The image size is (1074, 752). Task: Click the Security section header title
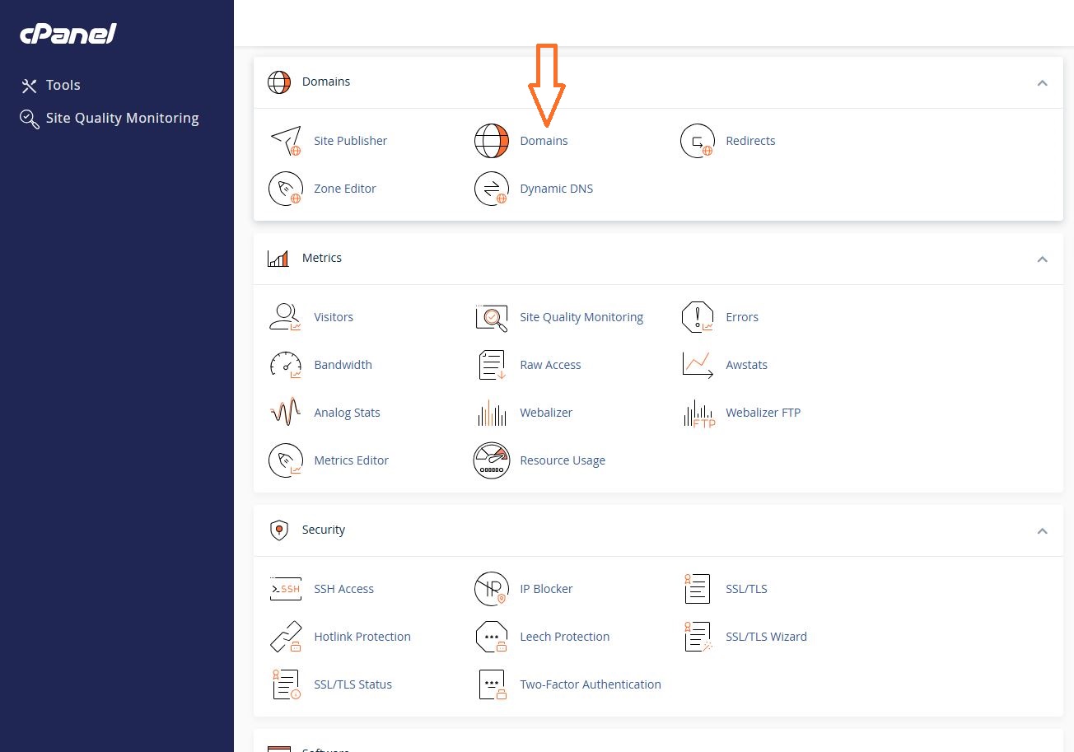(324, 530)
